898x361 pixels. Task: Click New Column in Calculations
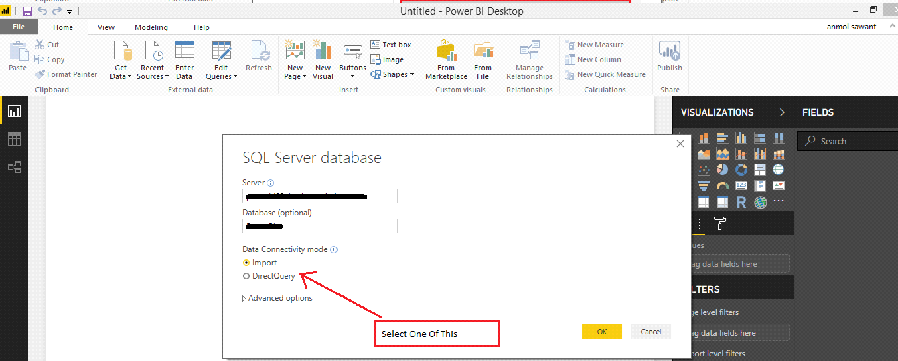point(593,59)
